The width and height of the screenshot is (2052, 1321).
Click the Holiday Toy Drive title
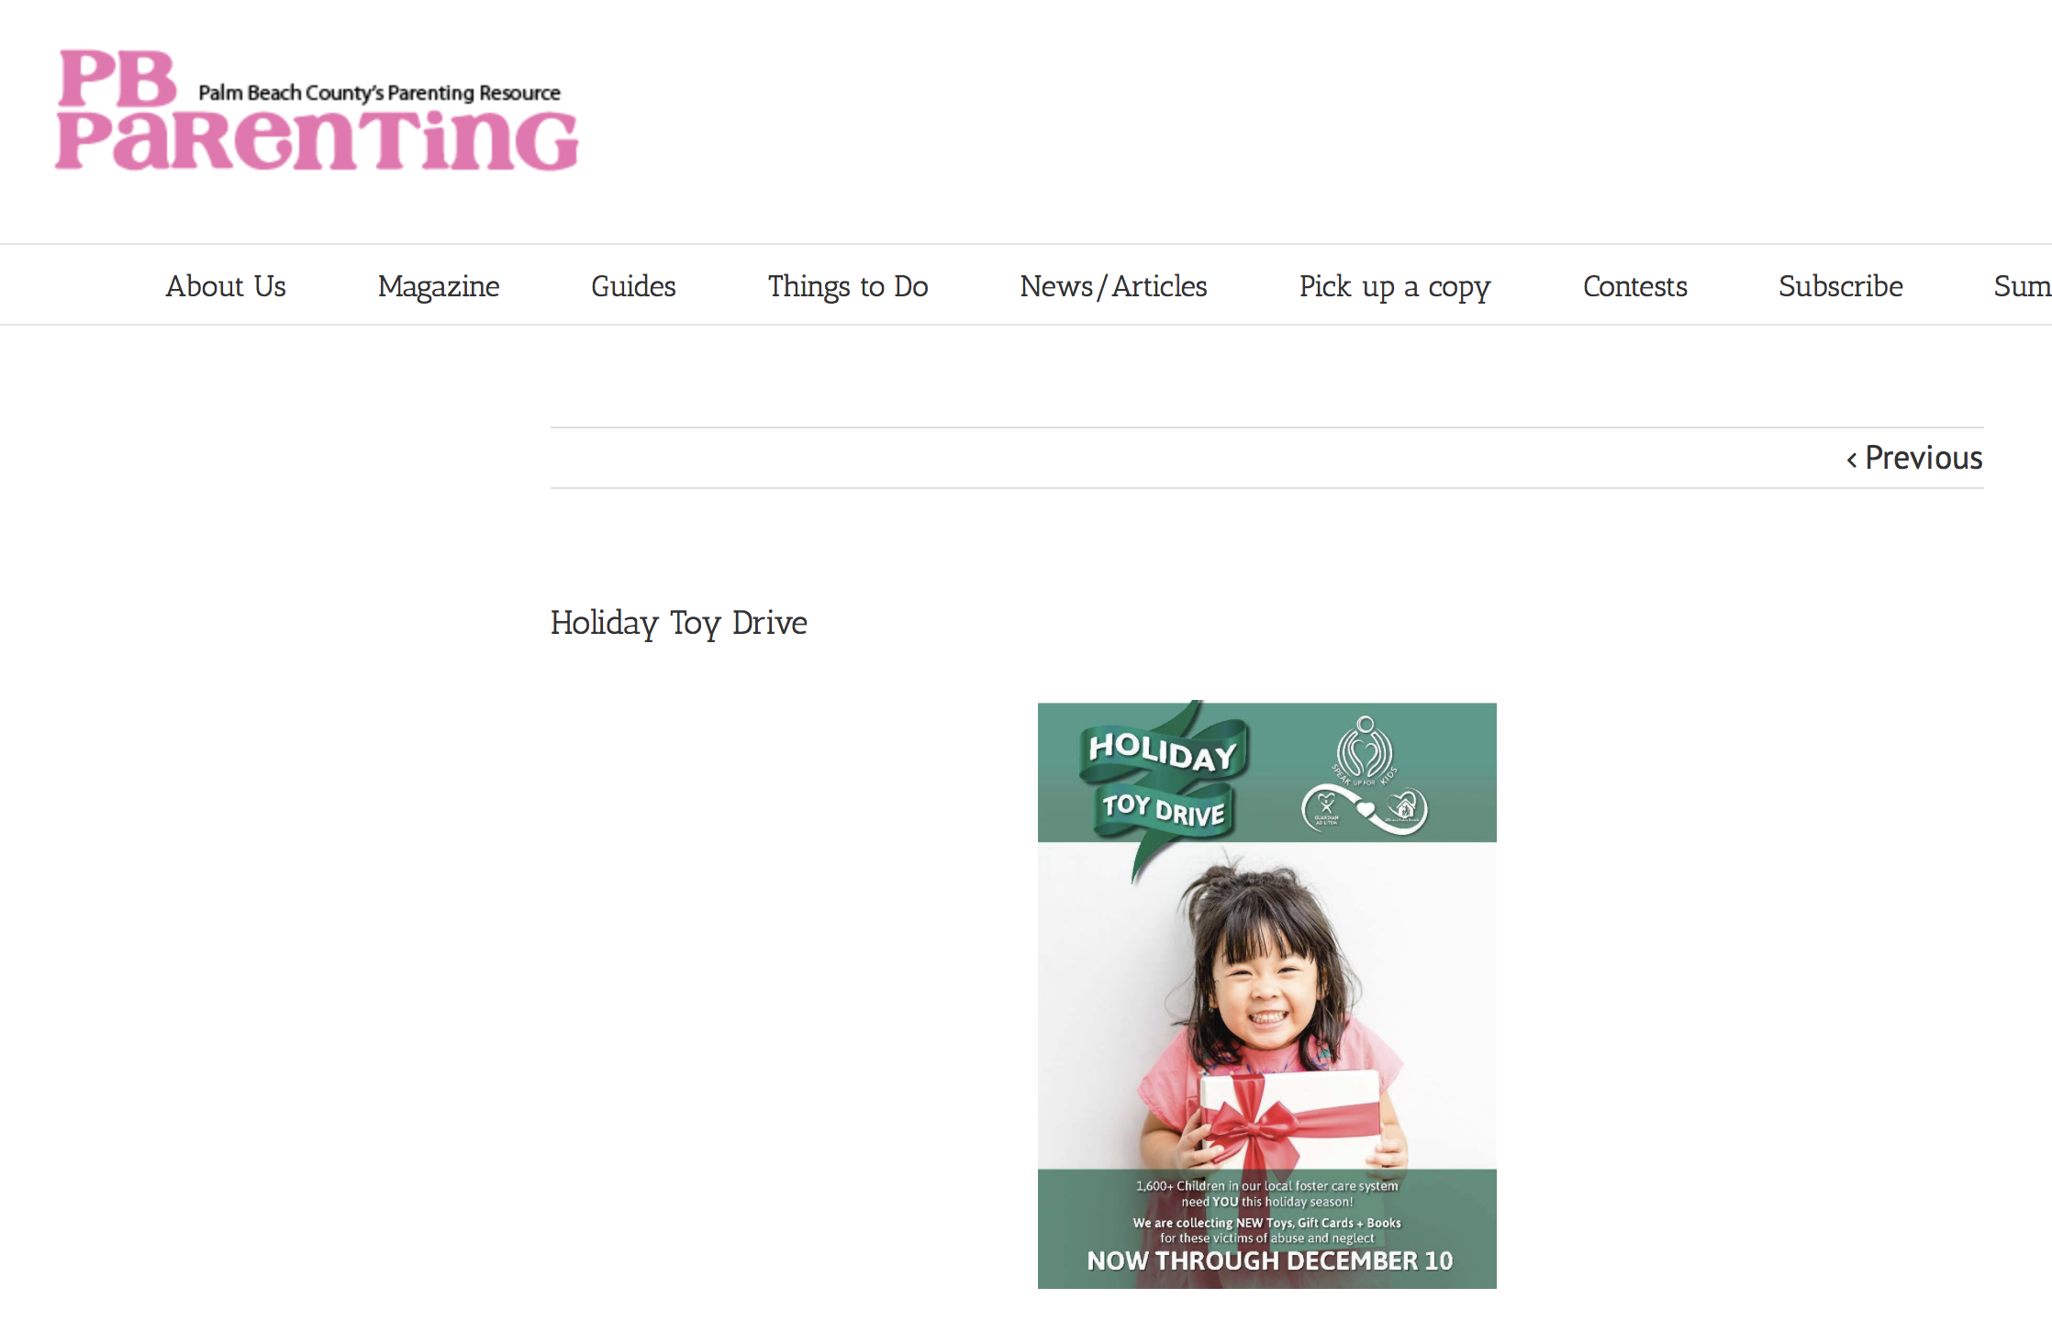[679, 623]
